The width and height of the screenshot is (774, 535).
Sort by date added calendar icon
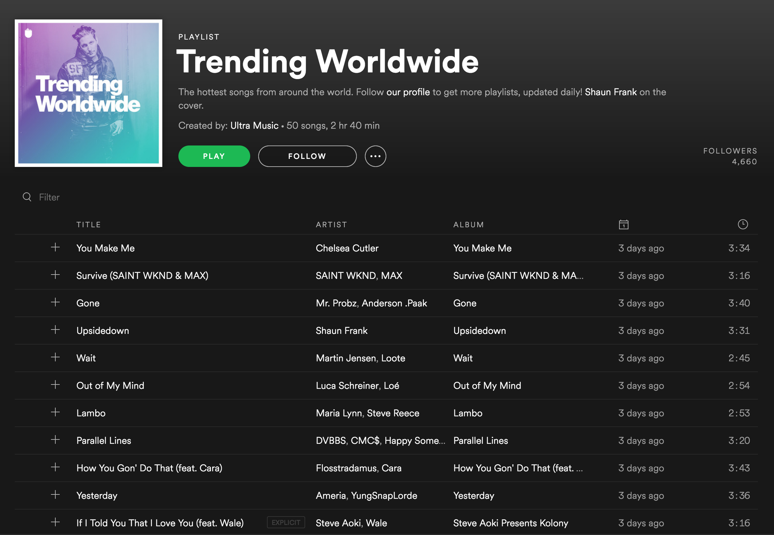pos(623,224)
